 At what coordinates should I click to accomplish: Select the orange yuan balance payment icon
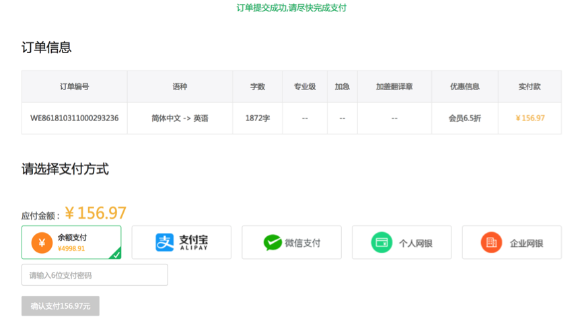(42, 243)
